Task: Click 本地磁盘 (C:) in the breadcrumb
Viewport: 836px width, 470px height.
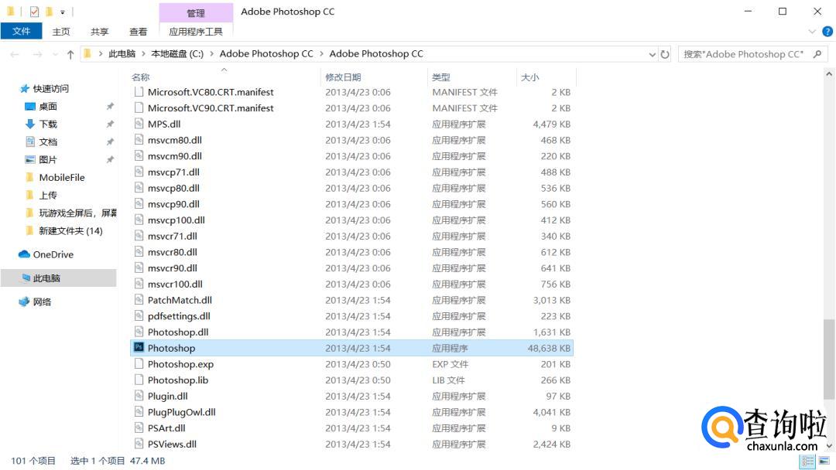Action: click(177, 54)
